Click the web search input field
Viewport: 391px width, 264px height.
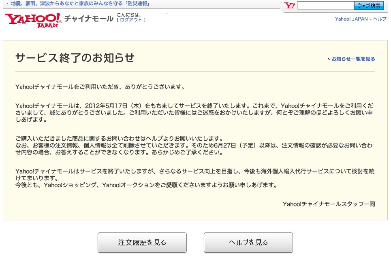(x=326, y=6)
